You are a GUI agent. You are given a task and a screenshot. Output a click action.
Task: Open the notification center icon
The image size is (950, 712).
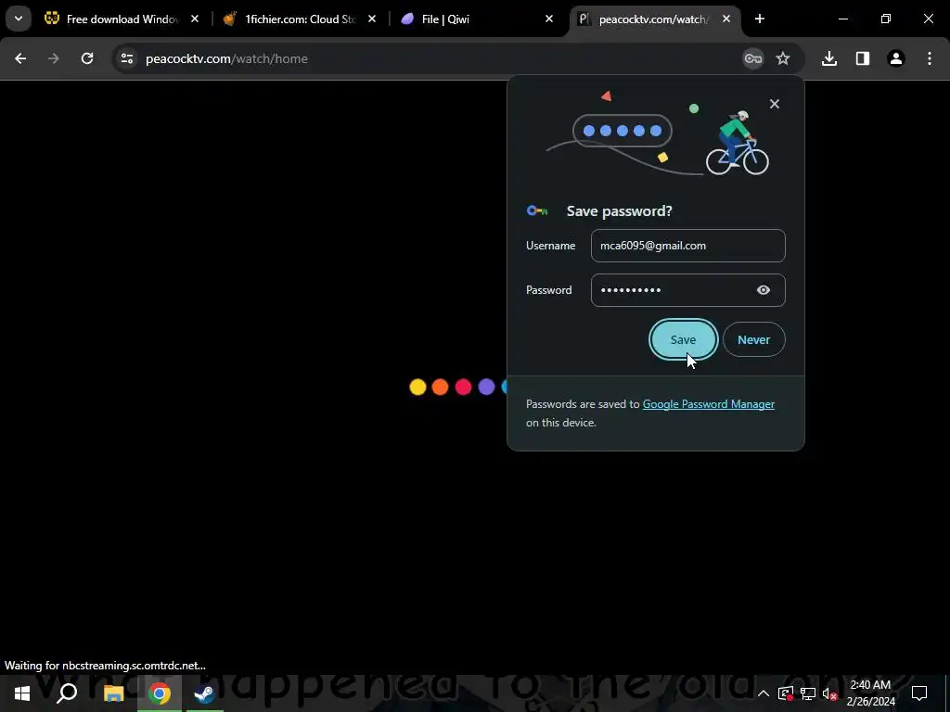click(x=919, y=693)
